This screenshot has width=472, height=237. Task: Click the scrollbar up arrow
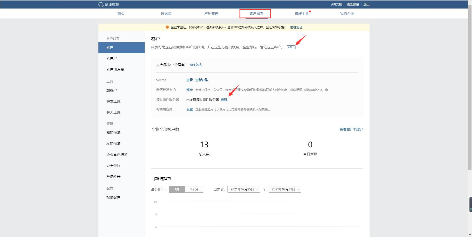tap(470, 2)
